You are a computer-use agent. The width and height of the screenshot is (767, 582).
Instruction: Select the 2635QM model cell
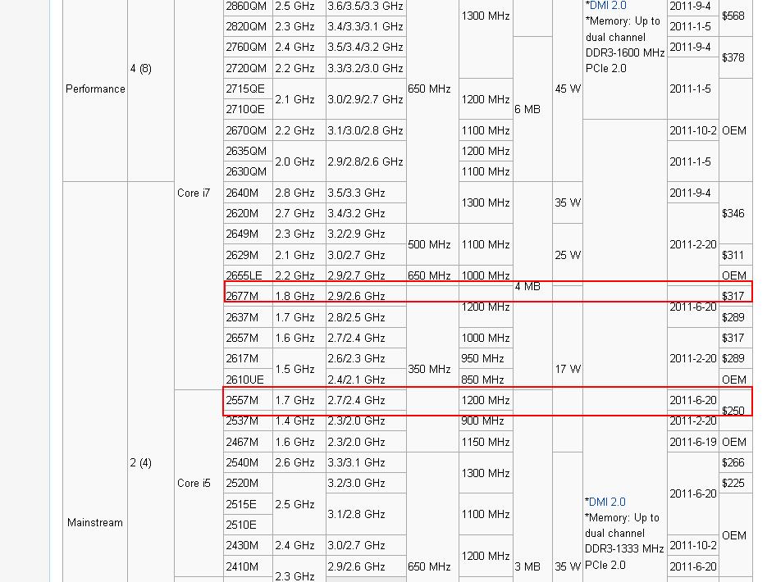[x=248, y=151]
